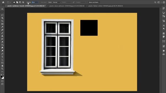Screen dimensions: 166x93
Task: Click the white background color swatch
Action: (3, 78)
